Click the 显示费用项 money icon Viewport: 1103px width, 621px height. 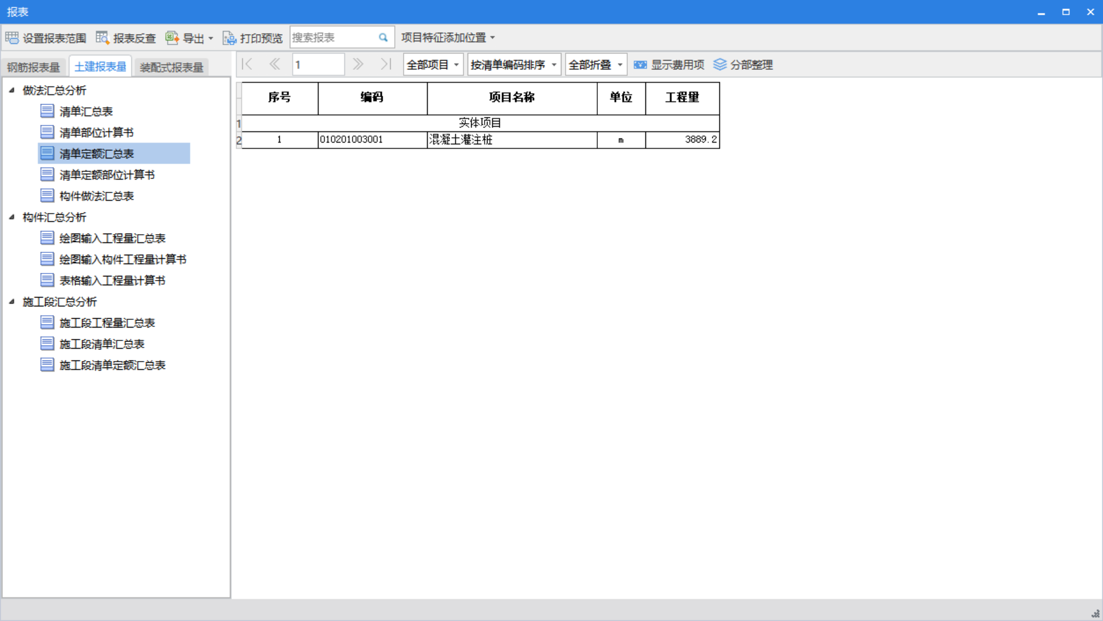640,65
